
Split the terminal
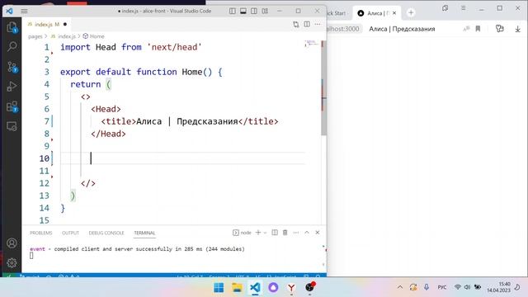pyautogui.click(x=275, y=233)
